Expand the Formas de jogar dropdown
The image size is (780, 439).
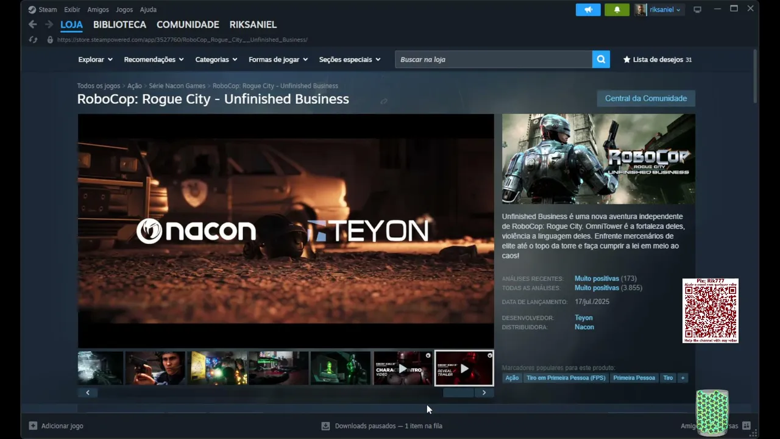click(278, 60)
